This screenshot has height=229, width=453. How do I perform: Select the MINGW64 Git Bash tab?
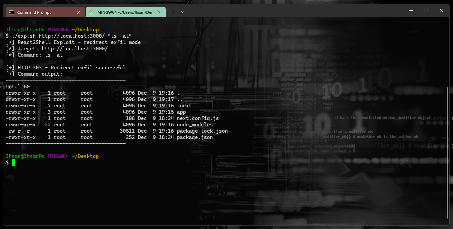126,12
